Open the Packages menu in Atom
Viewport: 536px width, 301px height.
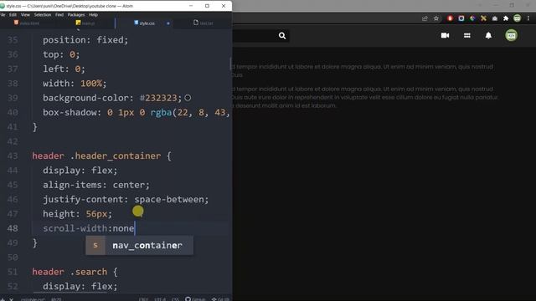tap(76, 15)
